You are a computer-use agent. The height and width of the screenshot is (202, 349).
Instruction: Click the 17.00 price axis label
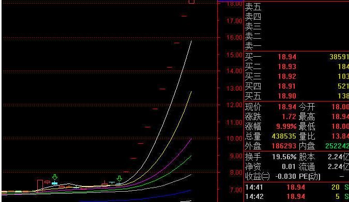234,21
